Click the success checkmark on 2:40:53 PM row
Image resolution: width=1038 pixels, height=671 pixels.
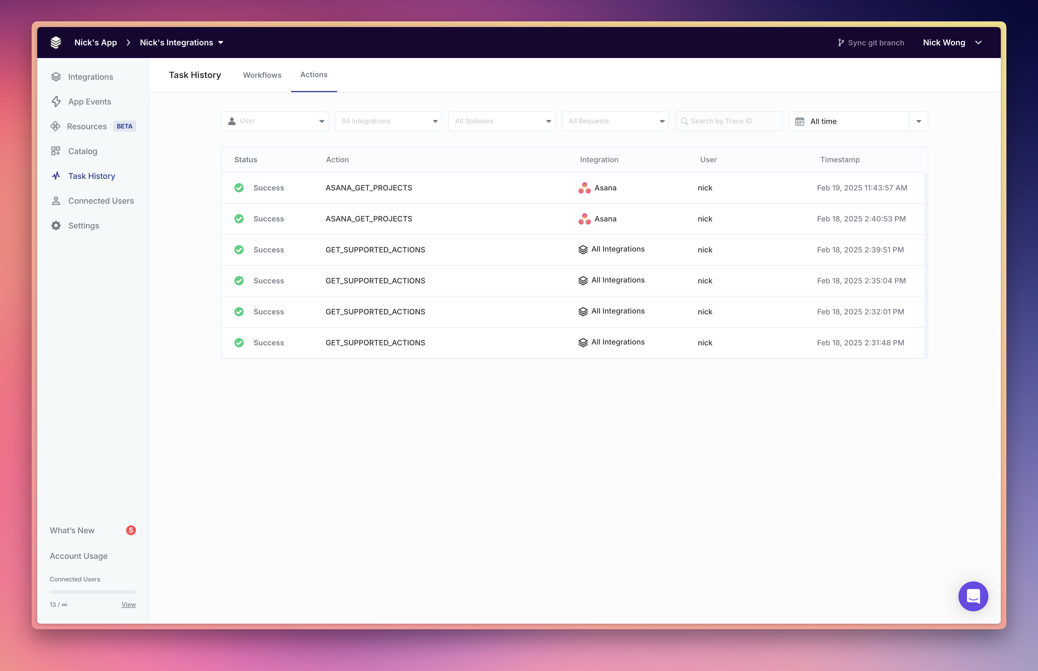pyautogui.click(x=239, y=219)
